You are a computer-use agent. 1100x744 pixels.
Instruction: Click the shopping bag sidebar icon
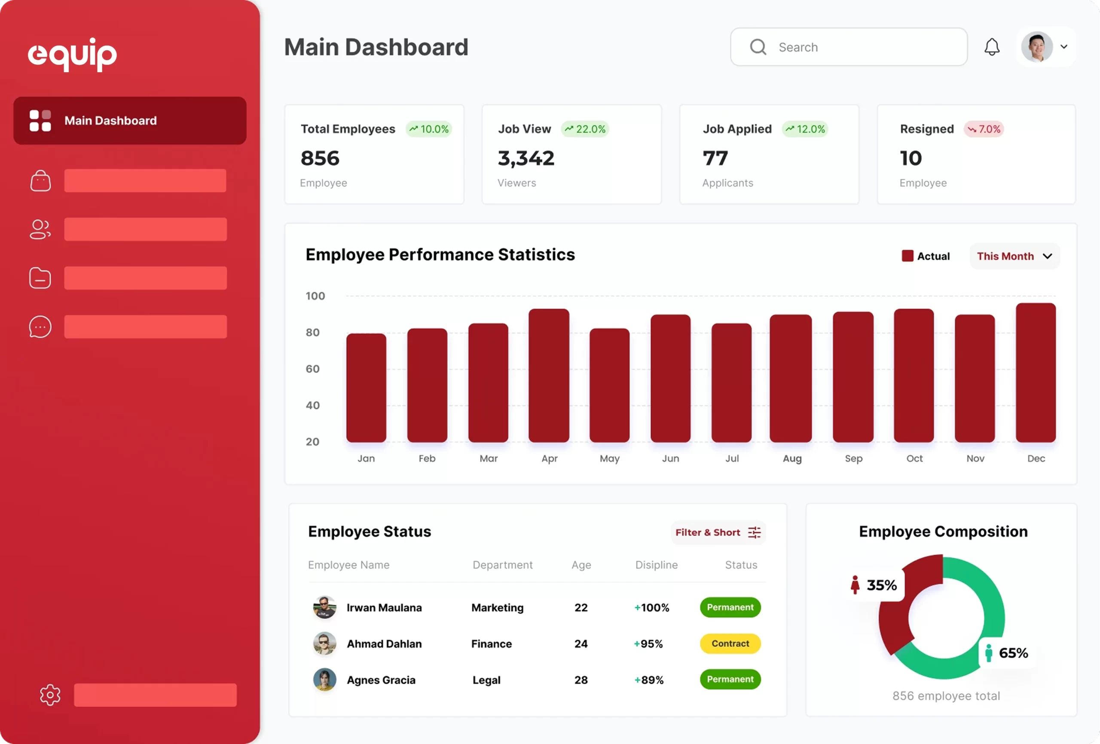click(40, 181)
